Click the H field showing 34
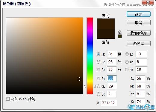The width and height of the screenshot is (156, 112). 112,54
